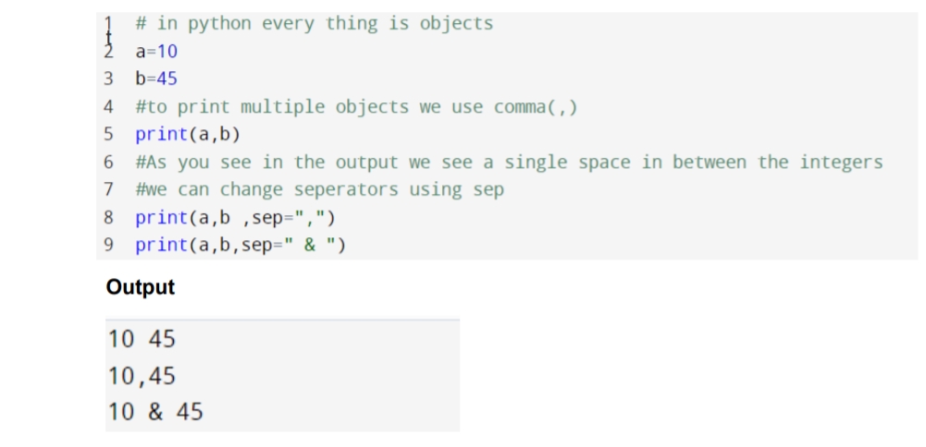Click line number 5 in the gutter
Image resolution: width=926 pixels, height=447 pixels.
pos(108,134)
